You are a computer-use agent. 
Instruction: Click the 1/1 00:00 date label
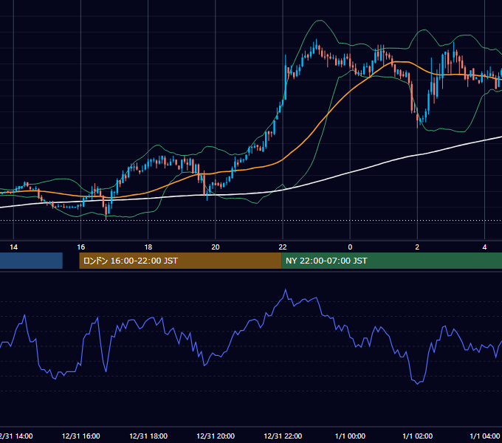[x=350, y=436]
